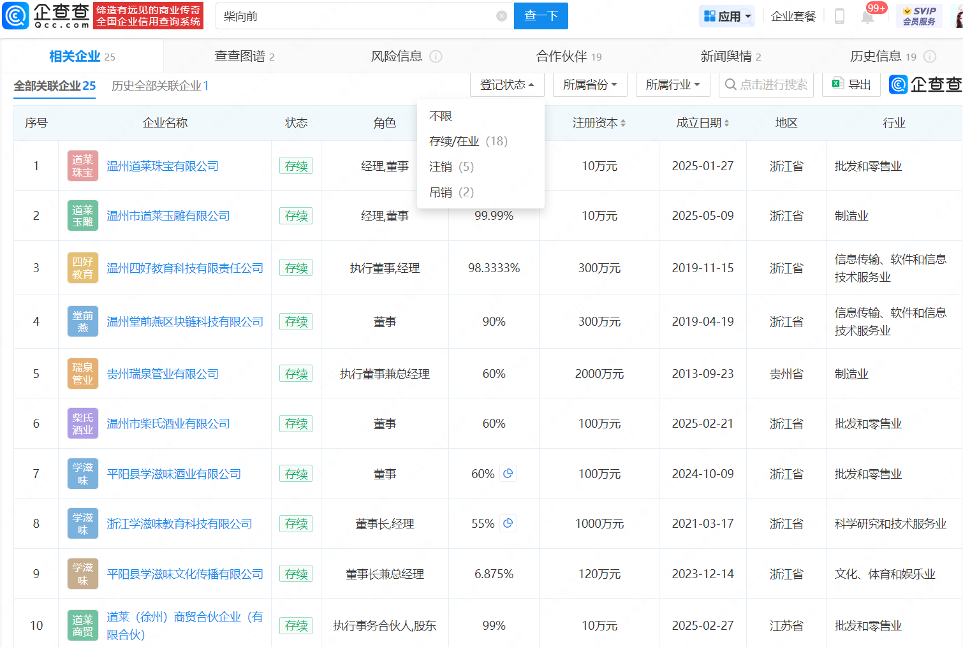Image resolution: width=963 pixels, height=647 pixels.
Task: Open the mobile phone app icon
Action: [839, 17]
